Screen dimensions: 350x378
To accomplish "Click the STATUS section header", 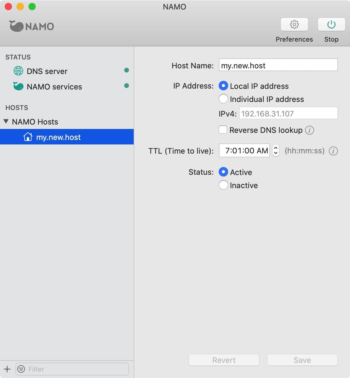I will (18, 57).
